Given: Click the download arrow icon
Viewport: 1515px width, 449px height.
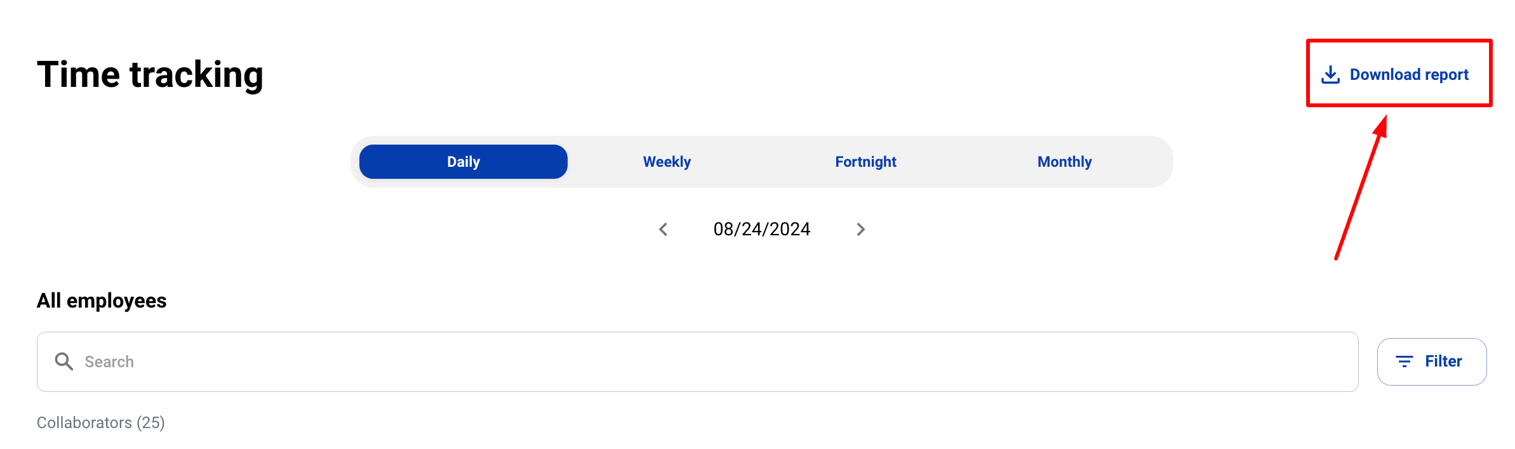Looking at the screenshot, I should [x=1330, y=75].
